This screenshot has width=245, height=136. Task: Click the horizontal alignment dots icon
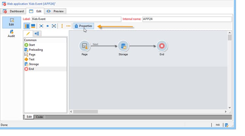pos(68,26)
